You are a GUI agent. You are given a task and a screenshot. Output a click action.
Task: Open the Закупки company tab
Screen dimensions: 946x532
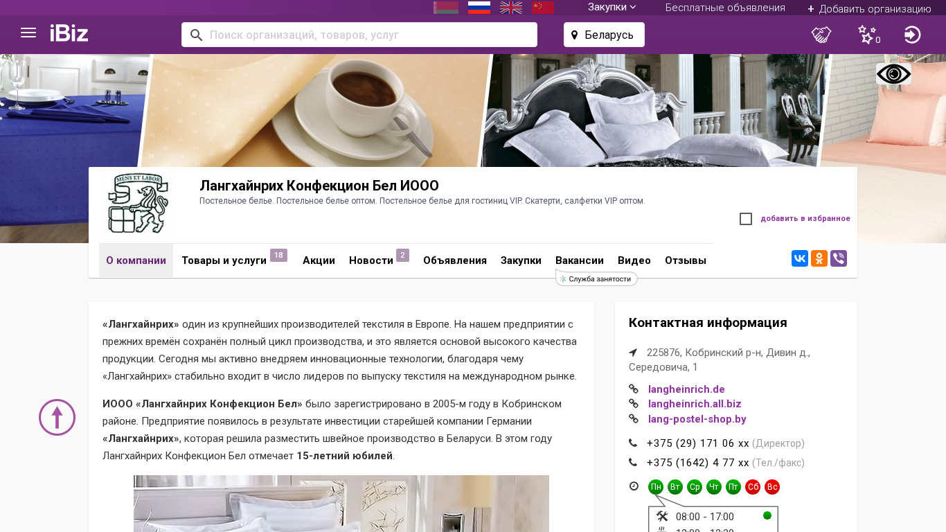pos(521,260)
